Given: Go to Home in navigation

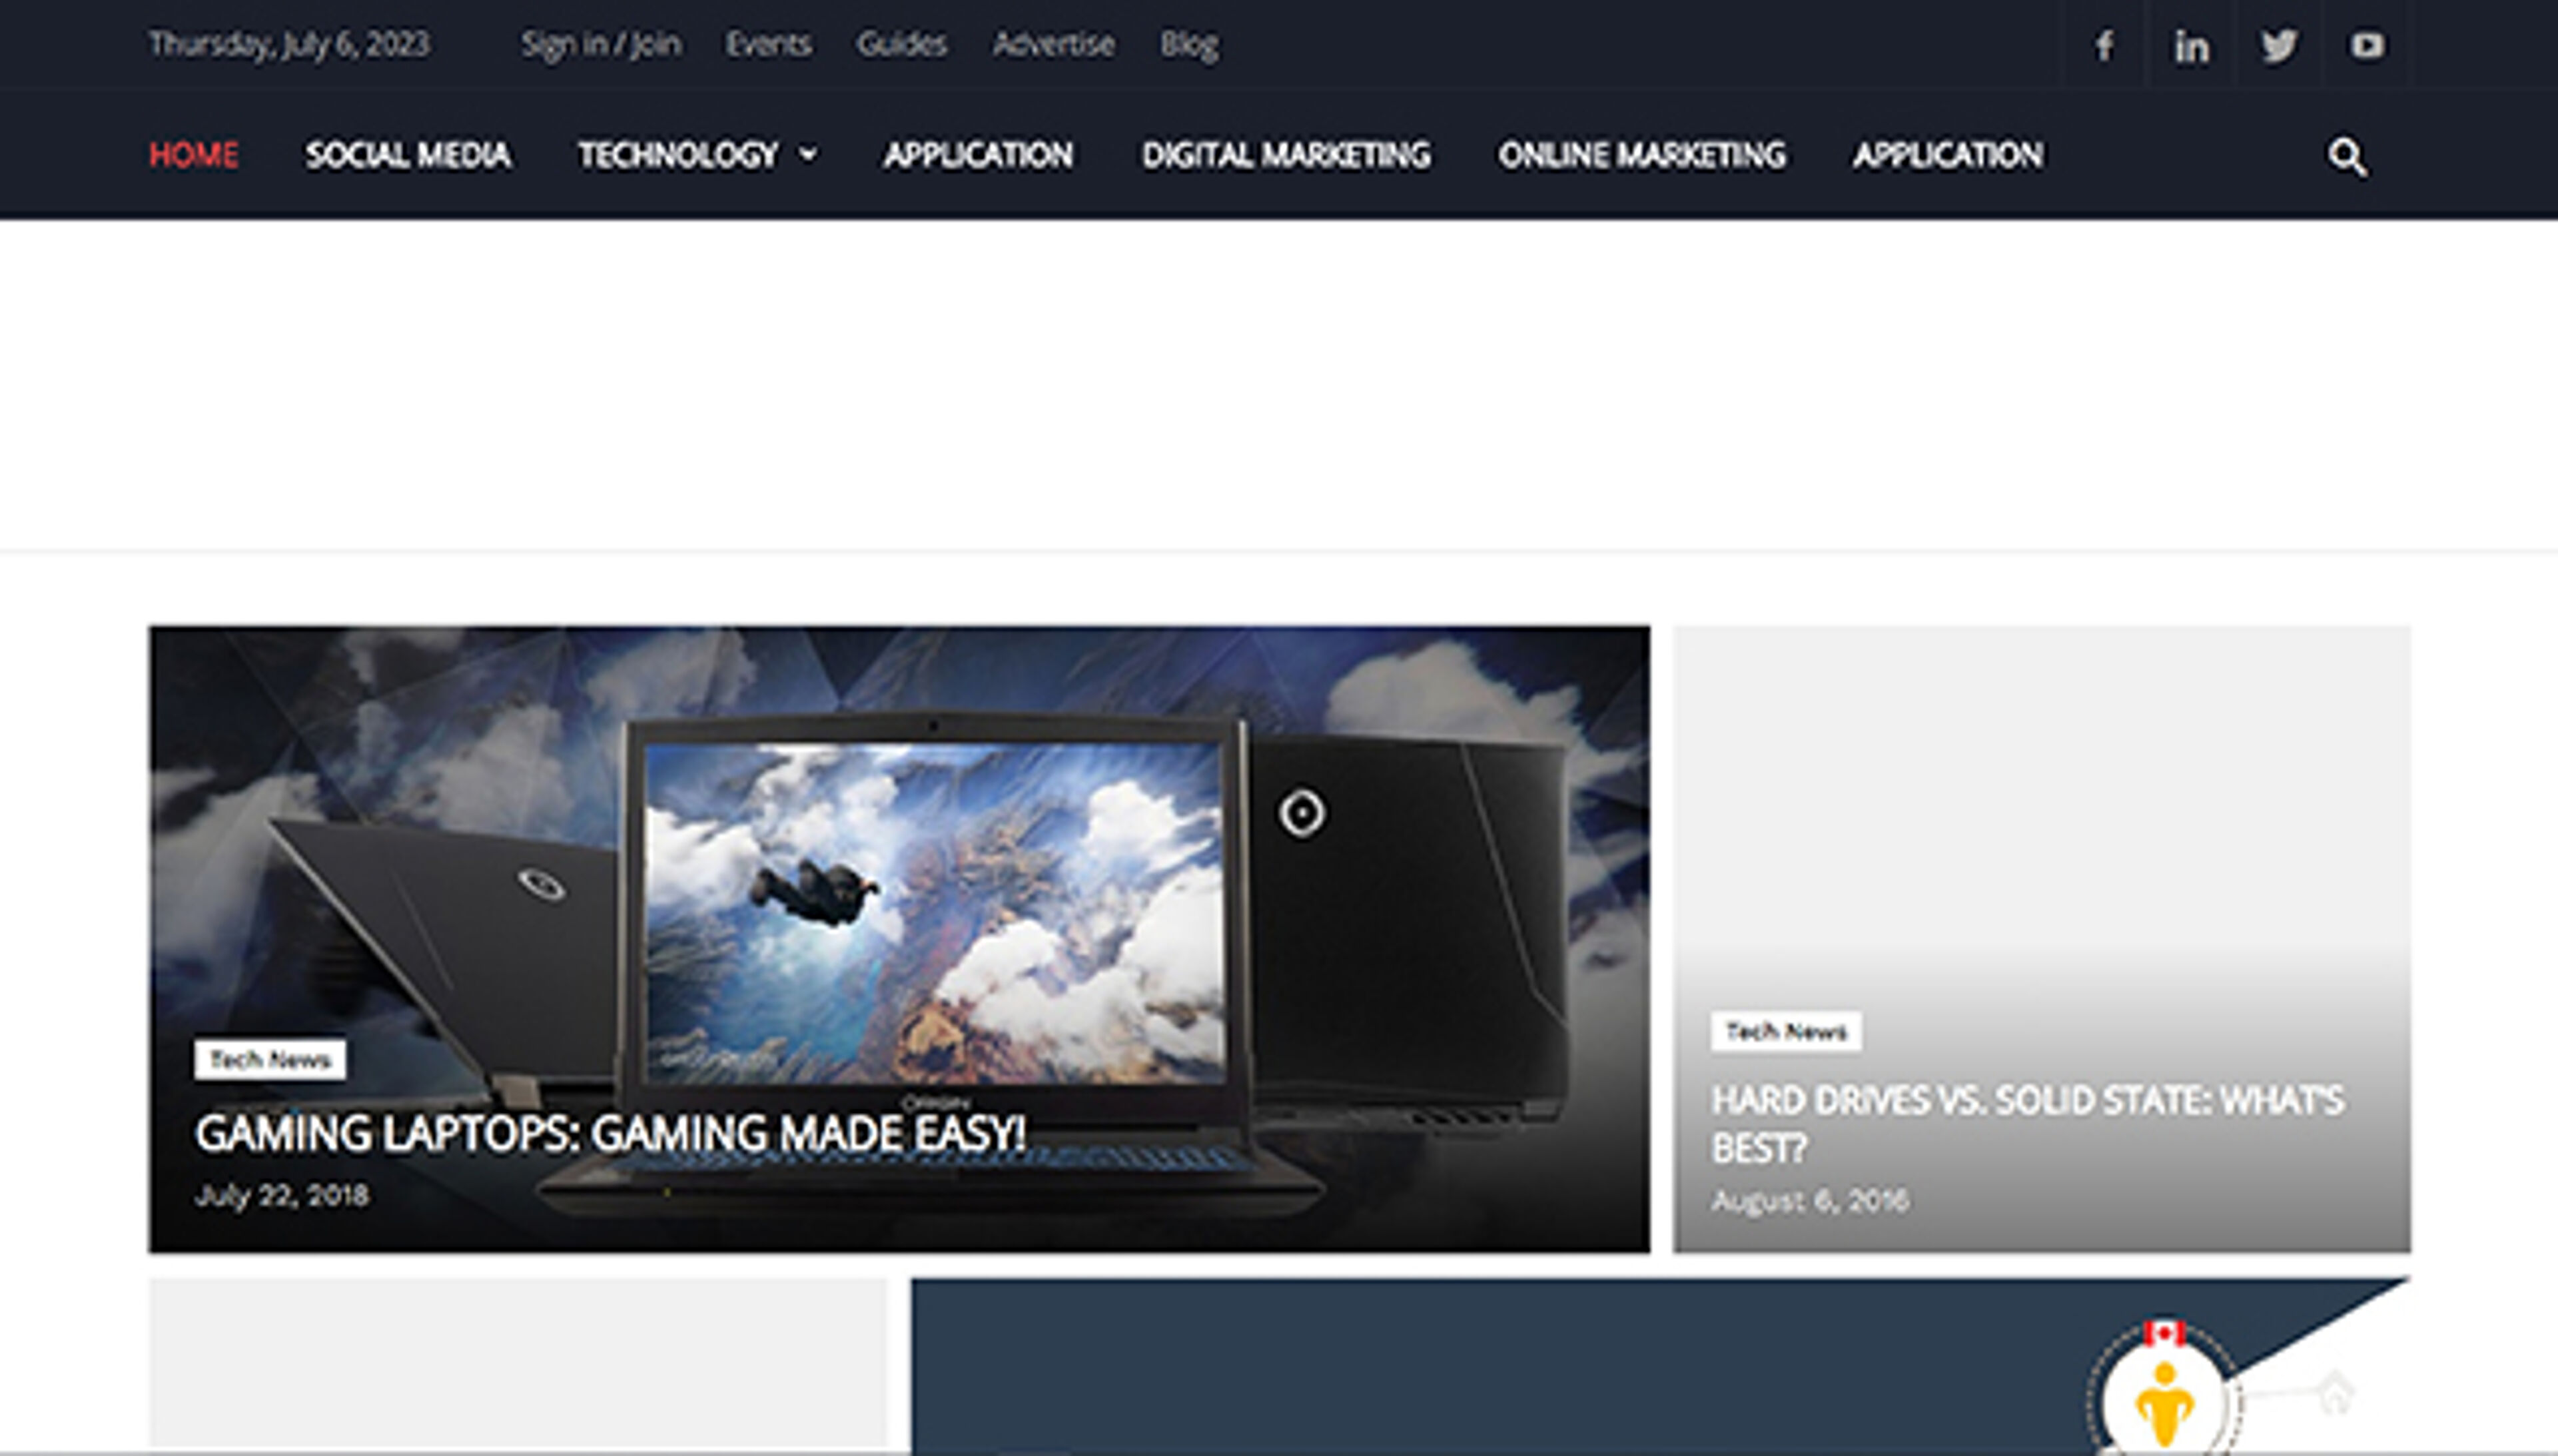Looking at the screenshot, I should [x=193, y=155].
